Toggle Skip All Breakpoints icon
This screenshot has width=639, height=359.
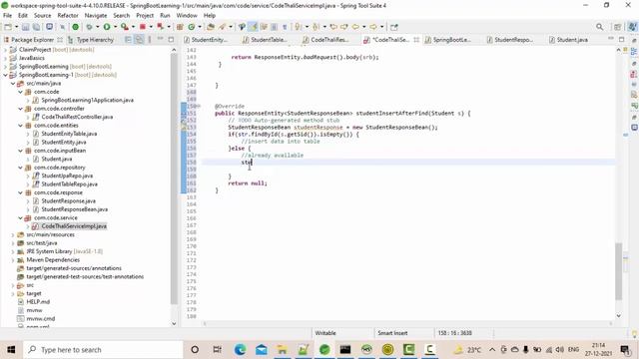[62, 27]
